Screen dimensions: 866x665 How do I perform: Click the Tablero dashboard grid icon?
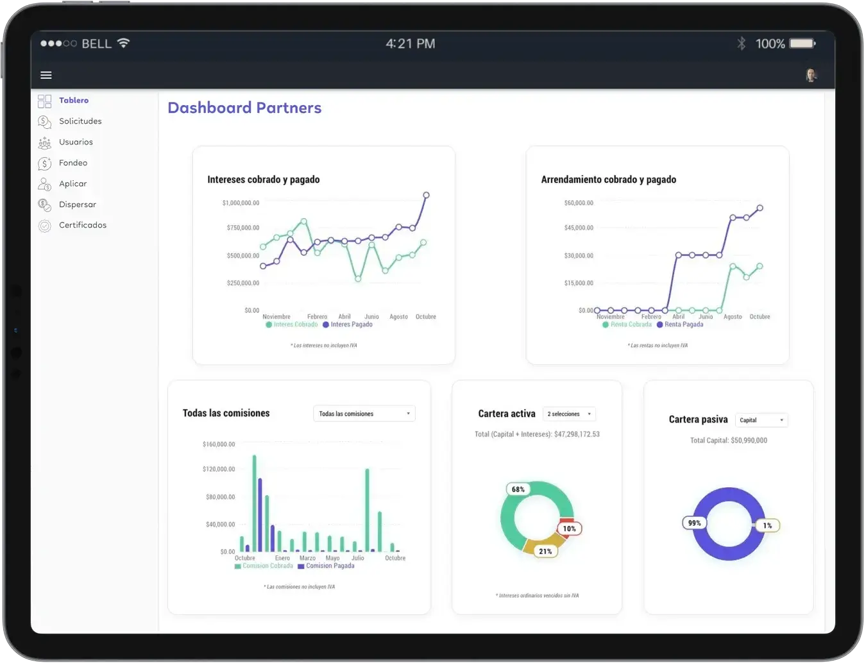44,101
